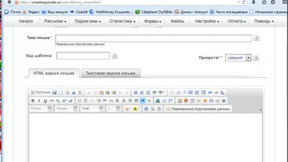The image size is (288, 162).
Task: Open the Оплата menu
Action: tap(237, 21)
